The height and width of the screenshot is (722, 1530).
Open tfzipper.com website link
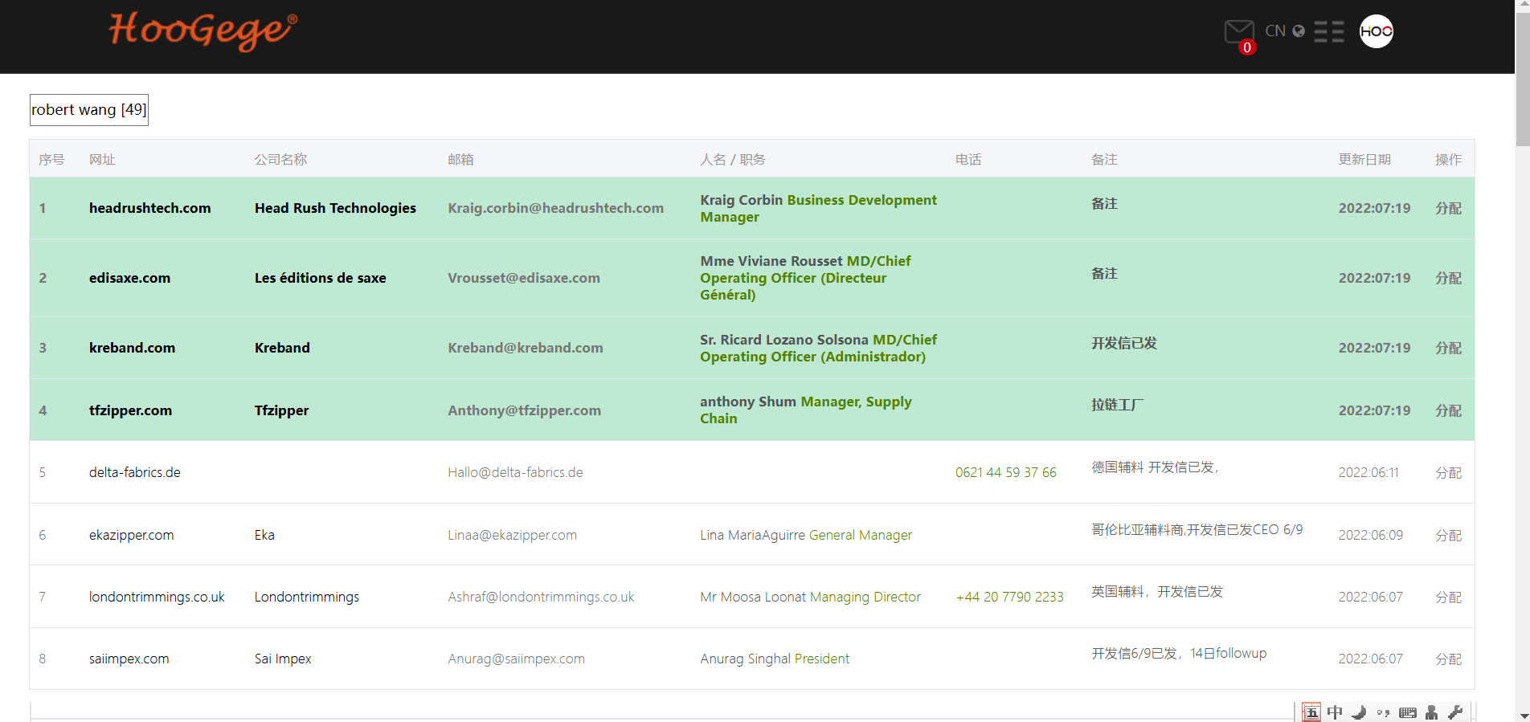(x=130, y=410)
